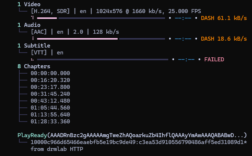Click the PlayReady PSSH header text
The height and width of the screenshot is (156, 252).
click(x=132, y=135)
